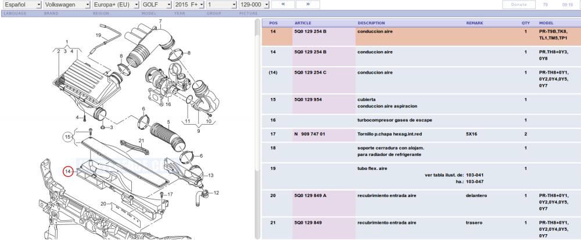Viewport: 581px width, 240px height.
Task: Select the circled callout 15 in diagram
Action: click(67, 137)
